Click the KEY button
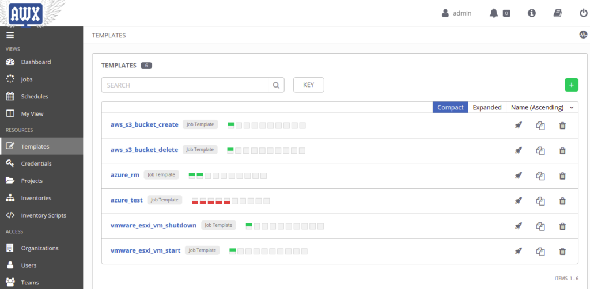This screenshot has height=289, width=590. [309, 85]
